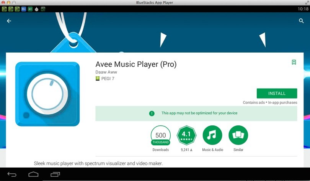The image size is (310, 181).
Task: Open the Music & Audio category
Action: point(212,135)
